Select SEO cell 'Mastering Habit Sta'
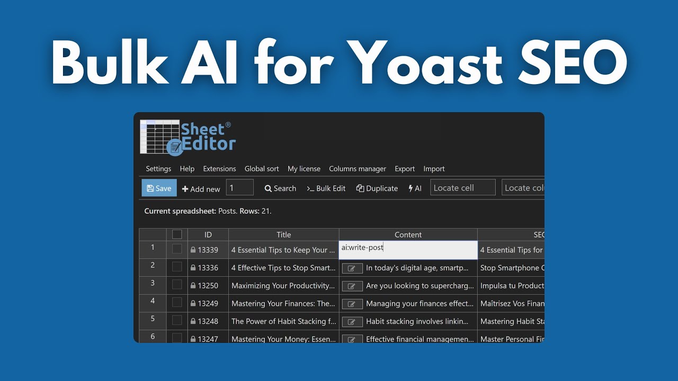This screenshot has height=381, width=678. (x=511, y=321)
